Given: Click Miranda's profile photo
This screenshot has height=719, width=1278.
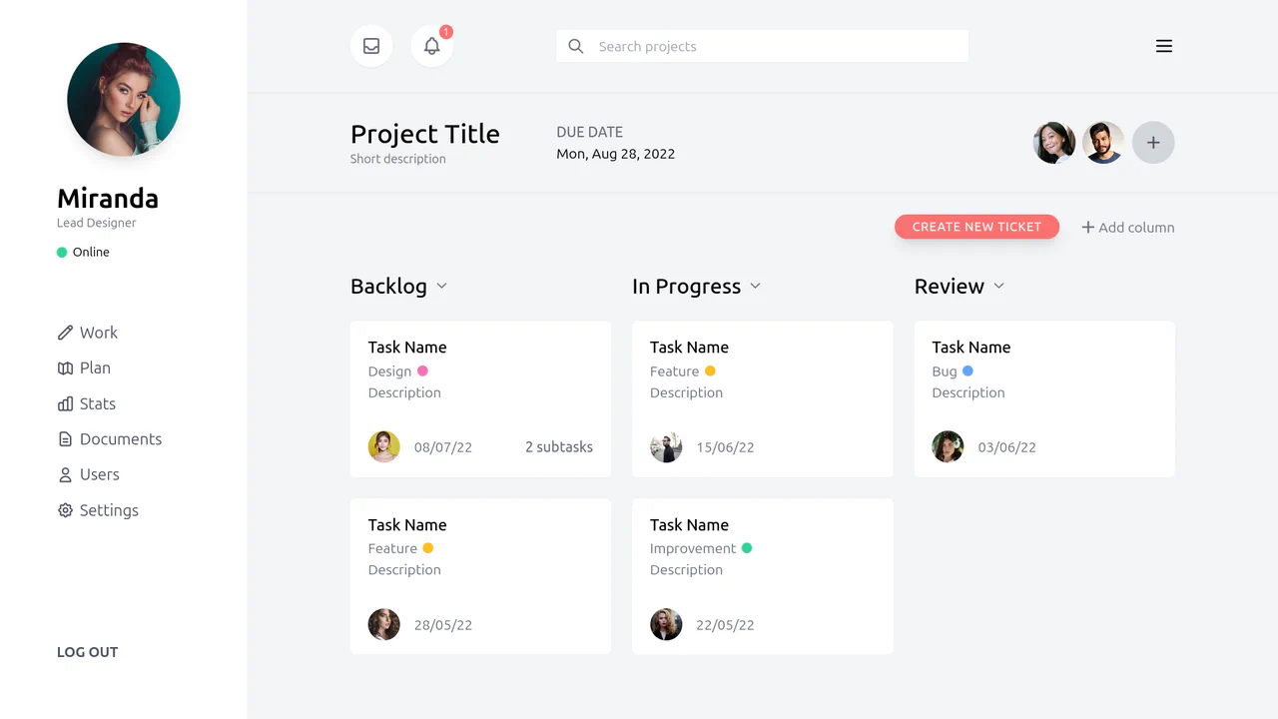Looking at the screenshot, I should coord(124,99).
